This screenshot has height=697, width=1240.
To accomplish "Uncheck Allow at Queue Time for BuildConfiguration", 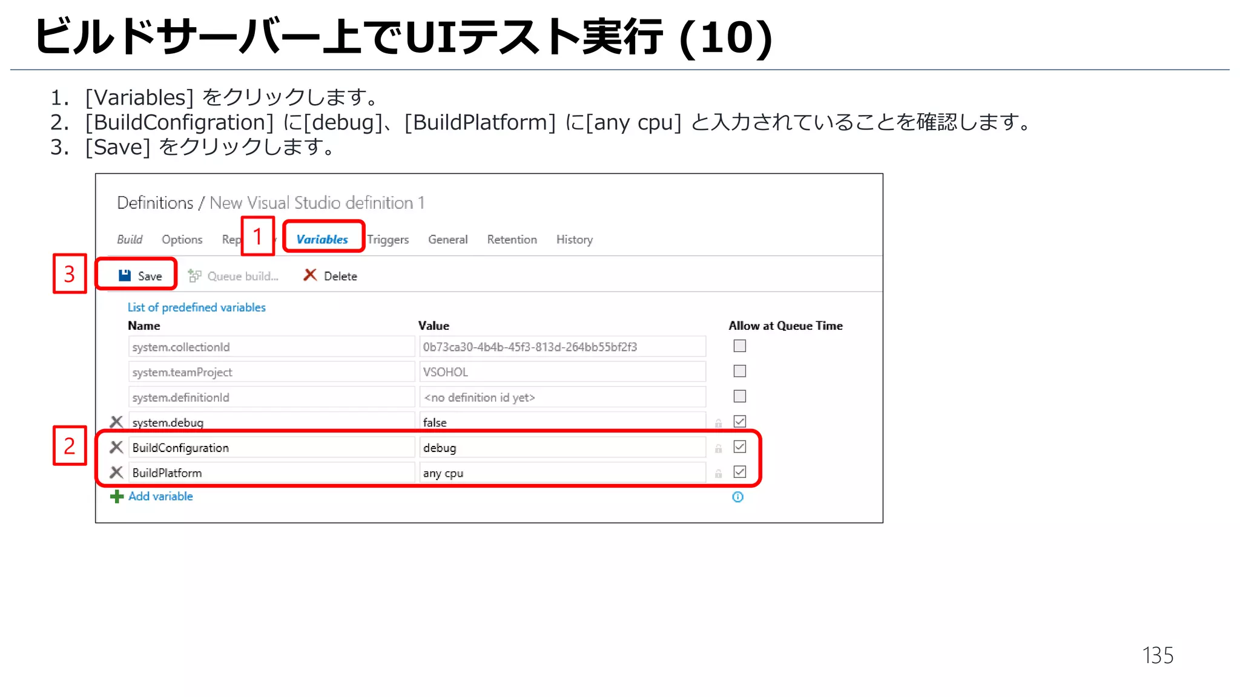I will click(739, 447).
